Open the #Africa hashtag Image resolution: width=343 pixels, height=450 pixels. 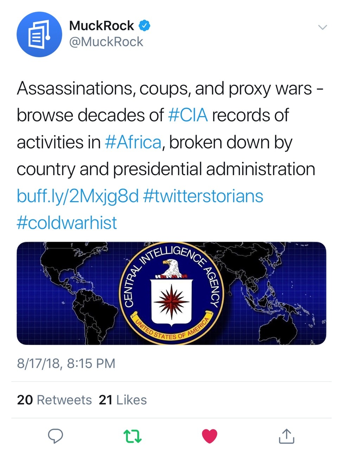[133, 142]
